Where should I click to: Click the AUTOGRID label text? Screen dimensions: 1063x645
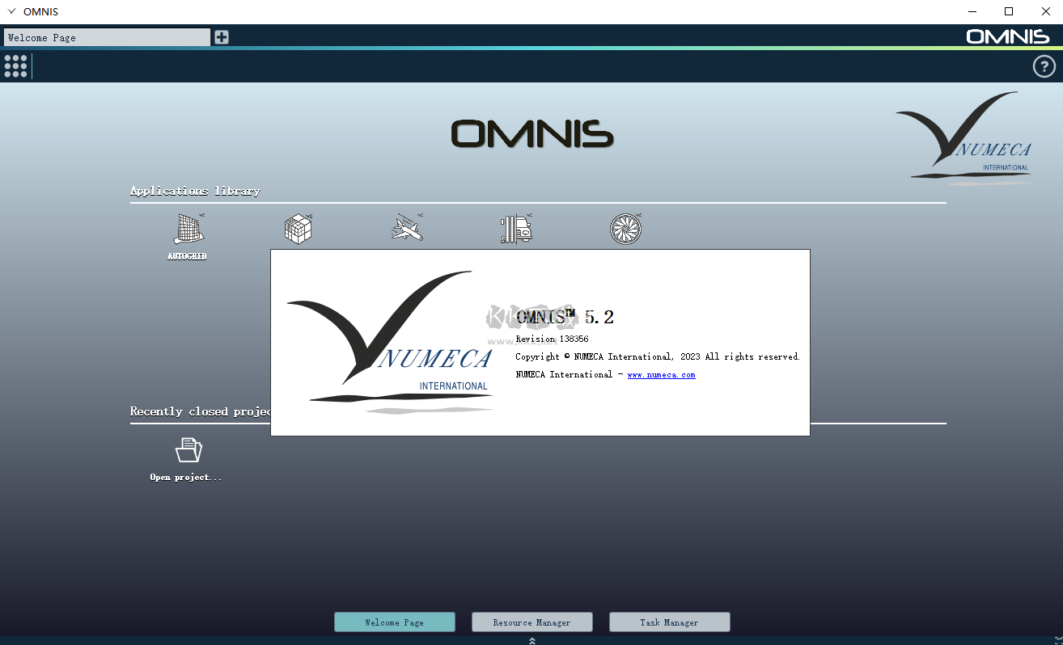187,256
